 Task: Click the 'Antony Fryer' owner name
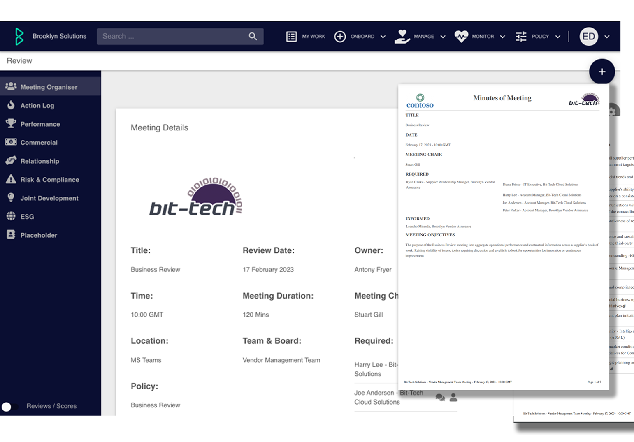tap(373, 270)
